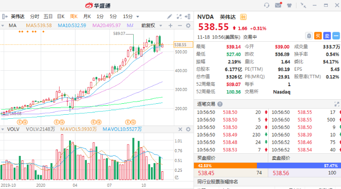The width and height of the screenshot is (341, 189).
Task: Click 成交量 333.7万 value
Action: [331, 47]
